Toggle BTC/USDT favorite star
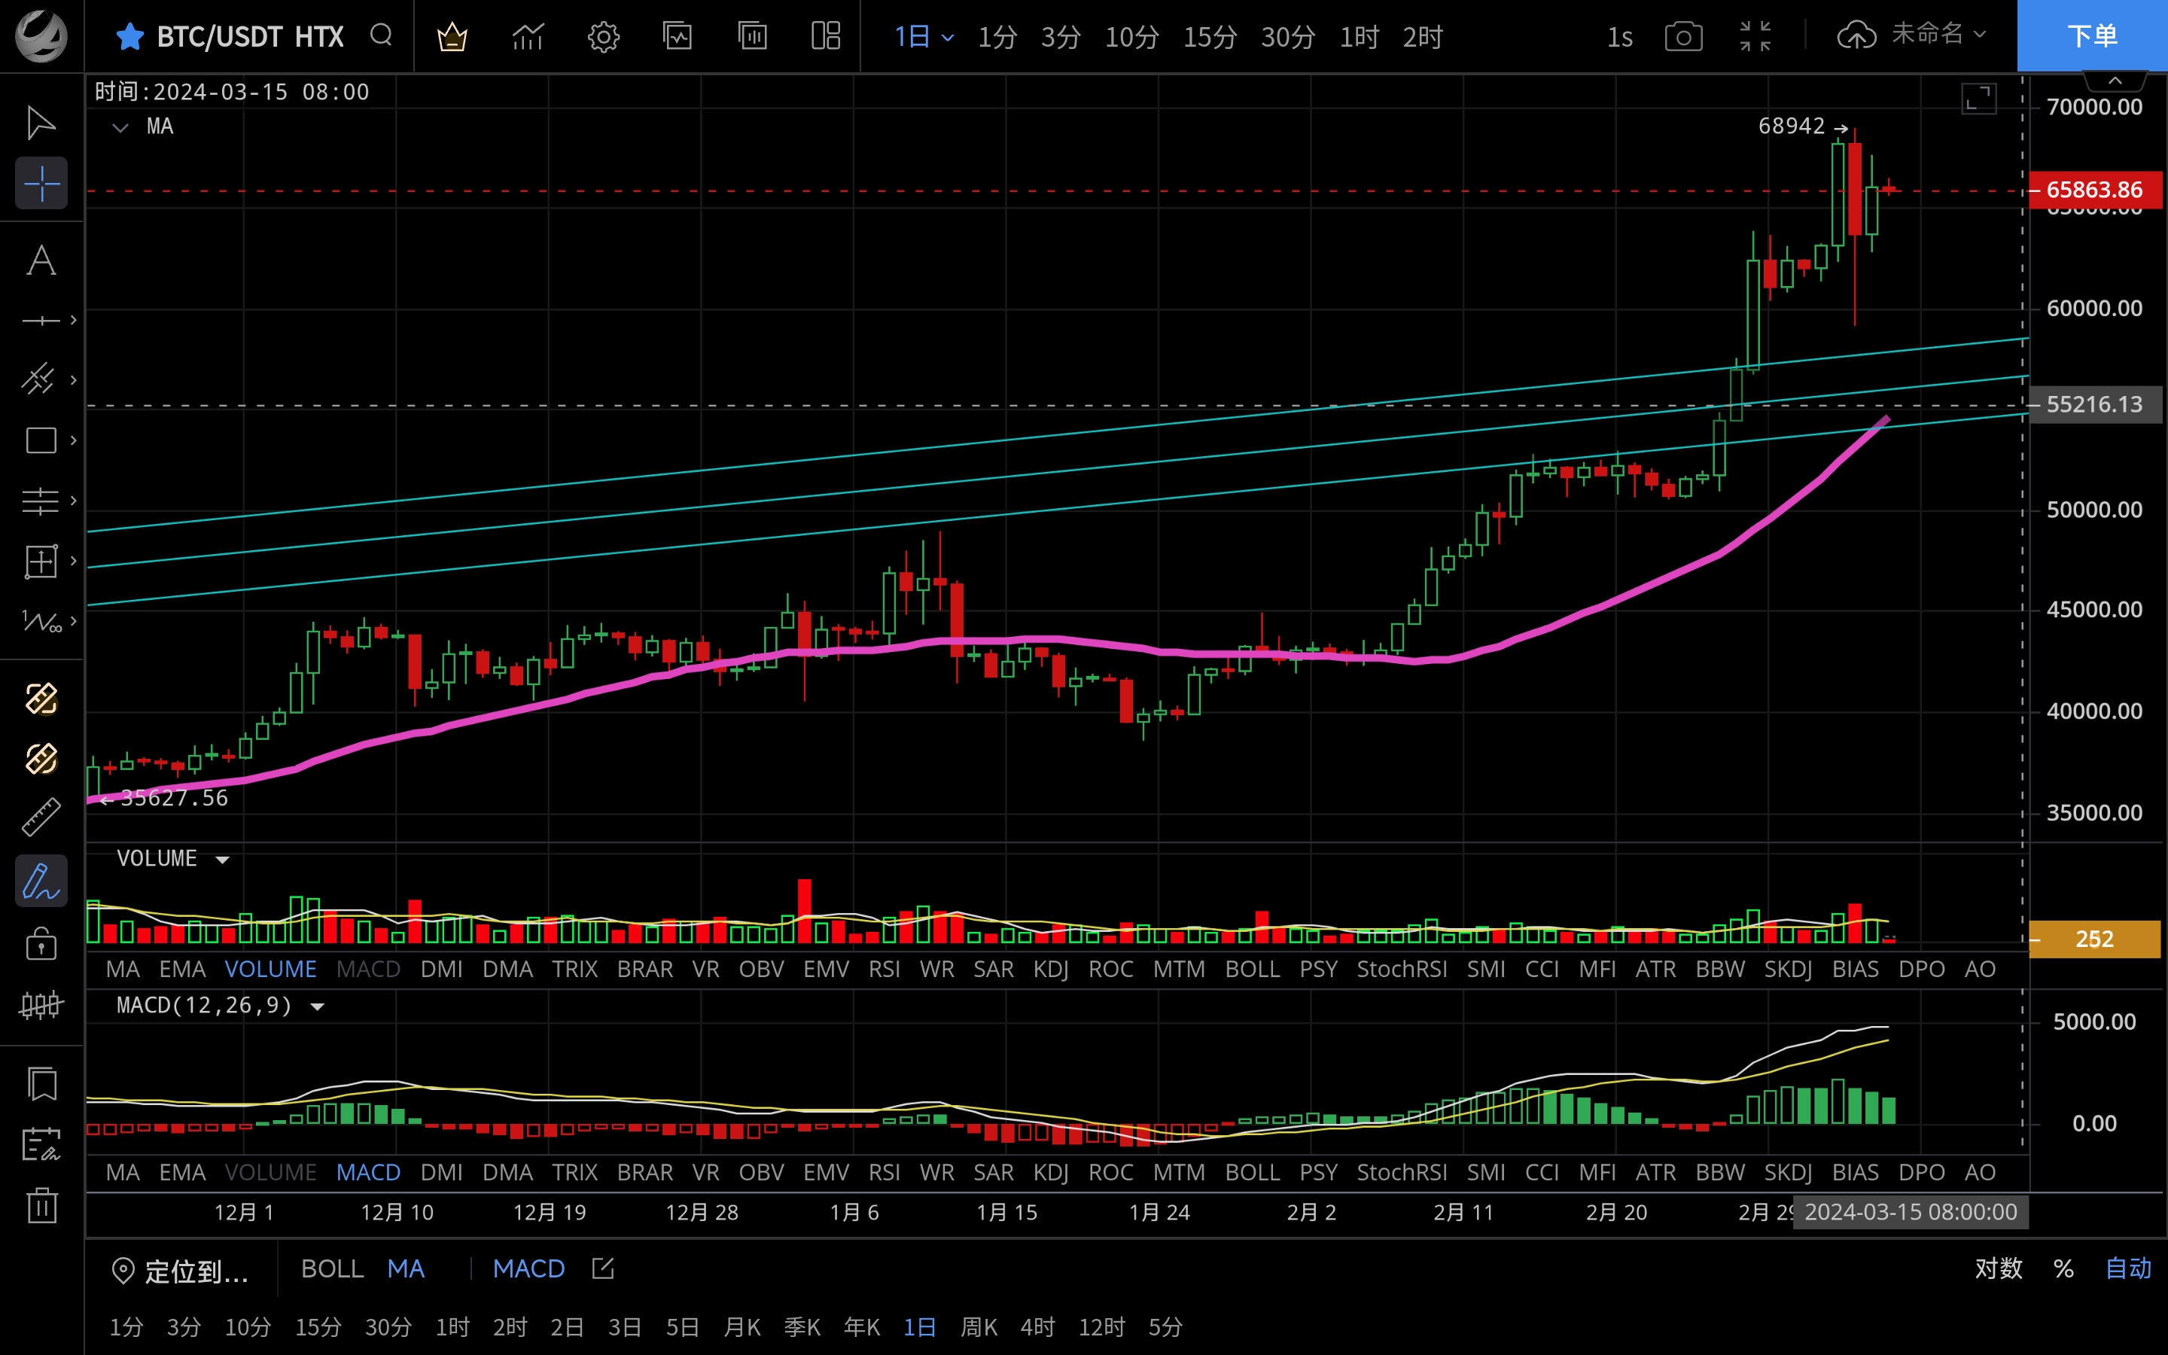This screenshot has height=1355, width=2168. pyautogui.click(x=130, y=37)
